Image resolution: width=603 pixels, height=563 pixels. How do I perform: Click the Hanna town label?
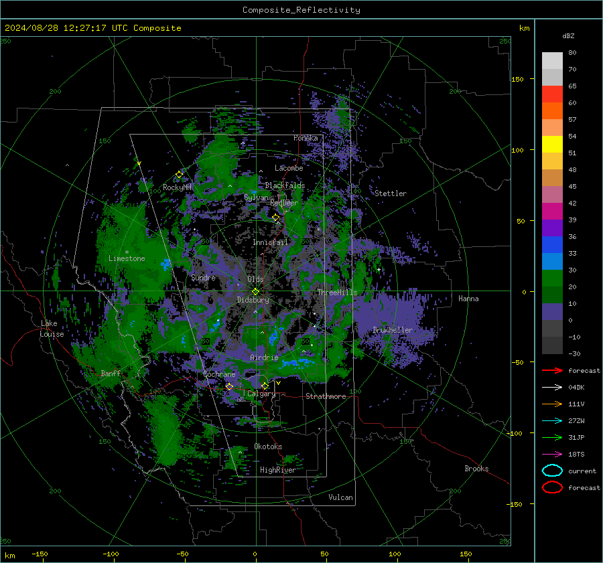pos(468,299)
